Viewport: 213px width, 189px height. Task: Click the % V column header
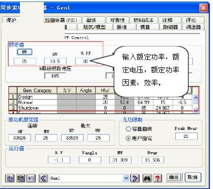tap(67, 90)
